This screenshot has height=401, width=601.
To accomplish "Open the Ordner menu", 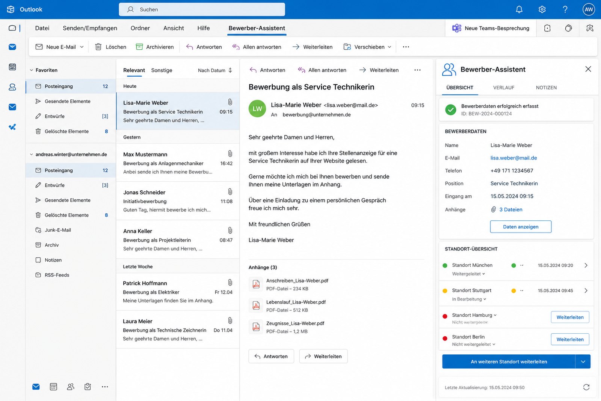I will point(140,28).
